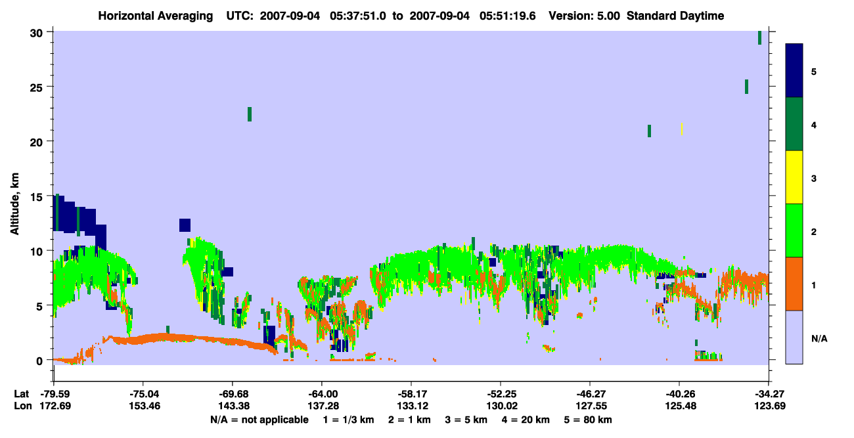Screen dimensions: 854x438
Task: Click the 10 km altitude tick label
Action: [x=38, y=251]
